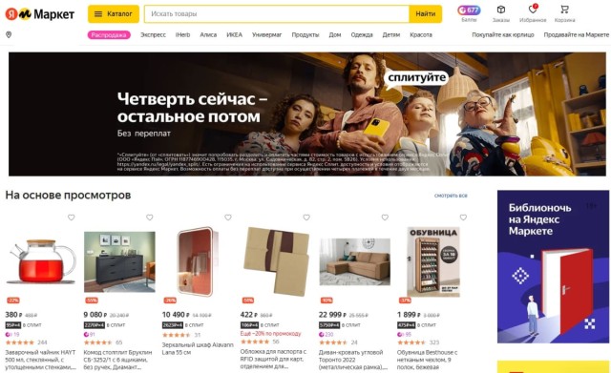Toggle favorite heart on Обувница shoe rack
The width and height of the screenshot is (611, 373).
pos(463,218)
